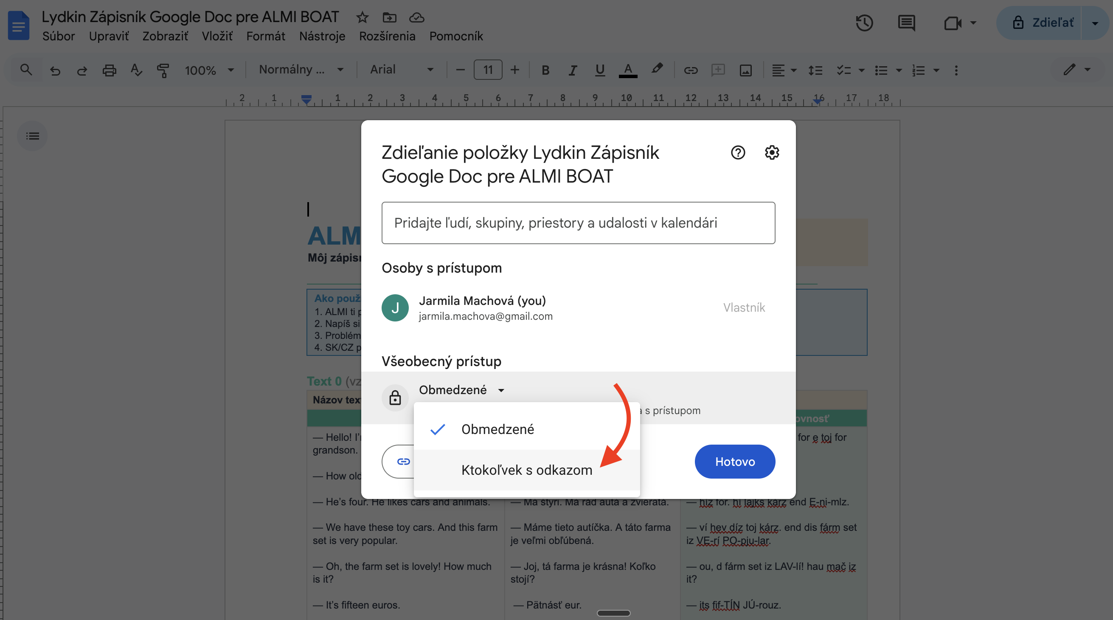Open document search with the magnifier icon

[x=26, y=69]
